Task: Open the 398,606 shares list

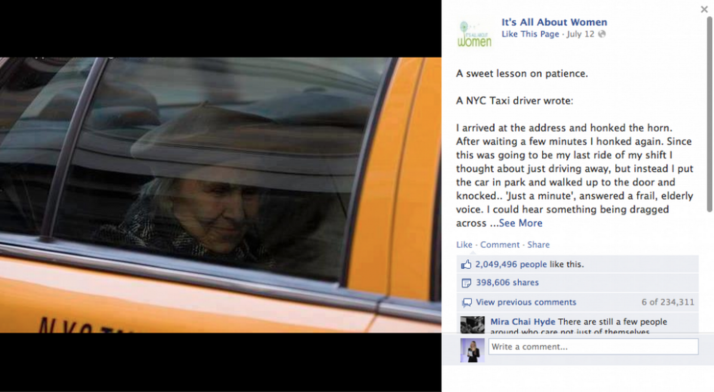Action: 507,282
